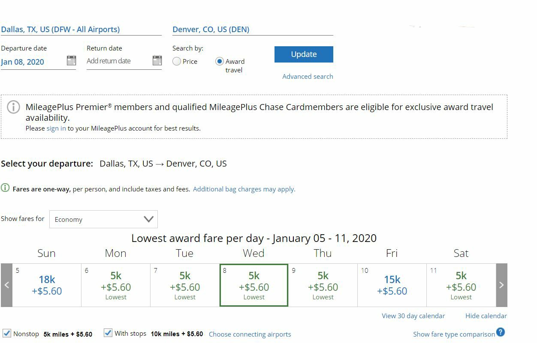Show next week with right arrow
The image size is (537, 343).
501,285
